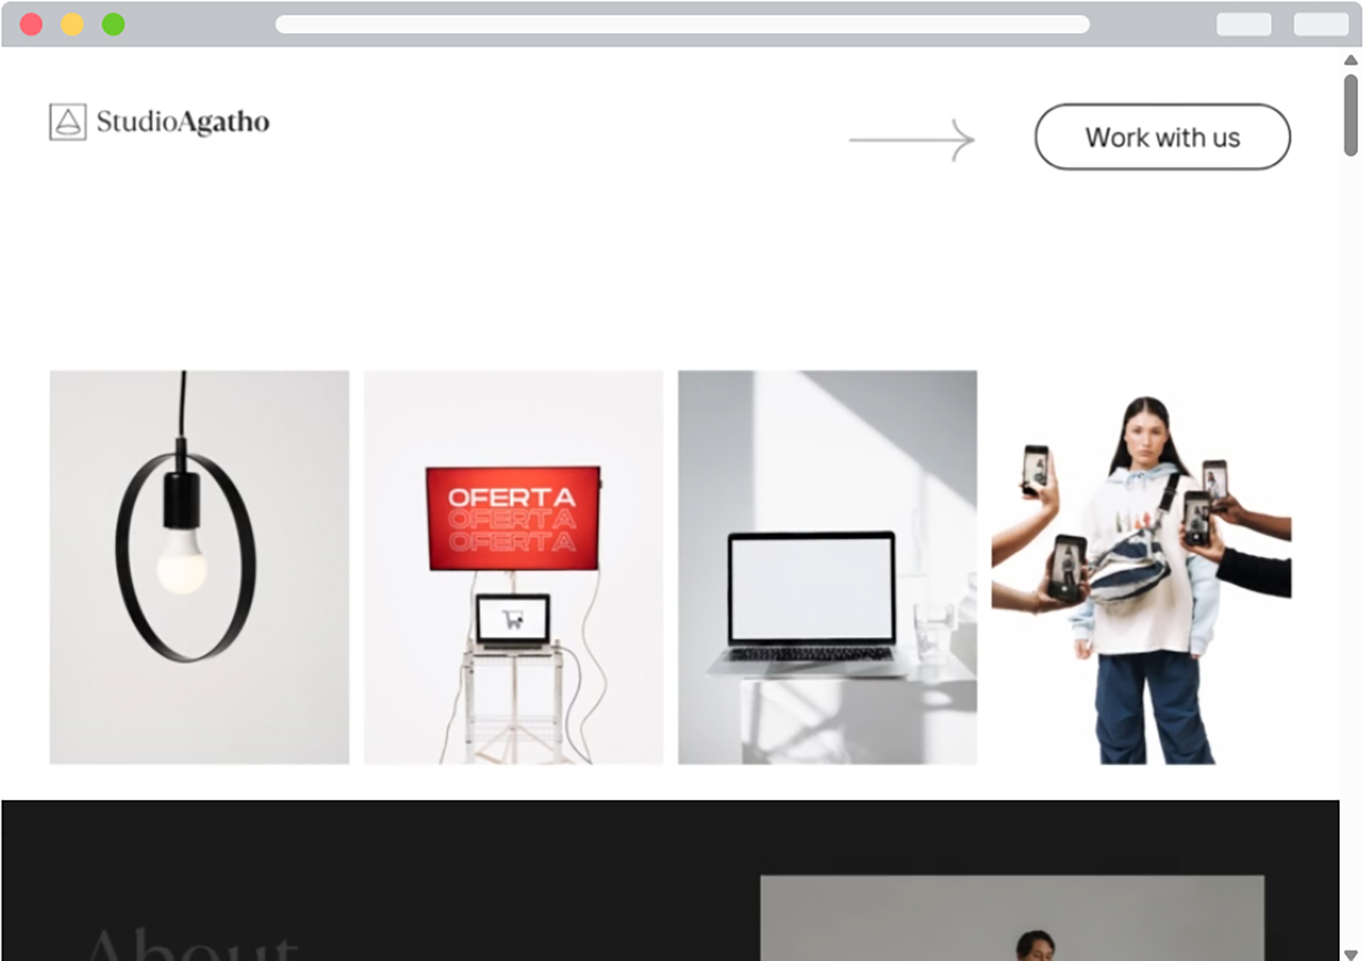Open the woman with phones photo
Screen dimensions: 1367x961
click(x=1141, y=567)
